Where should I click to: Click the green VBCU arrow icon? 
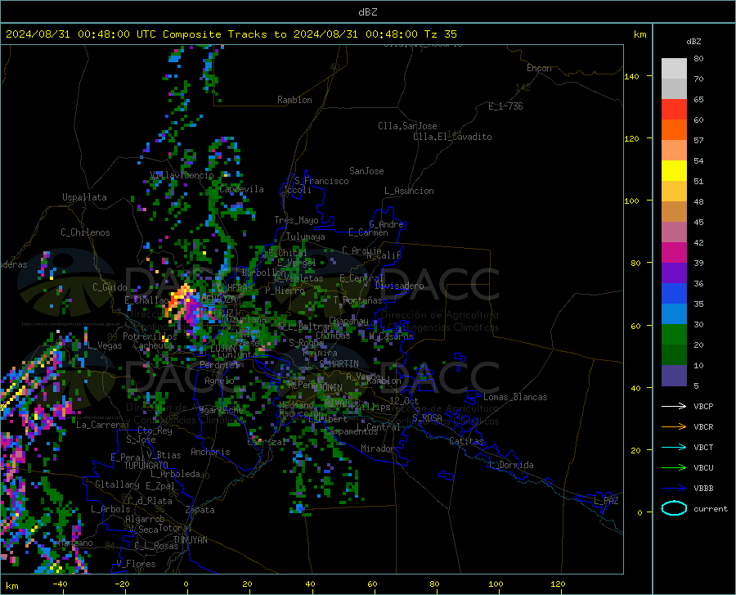coord(674,468)
